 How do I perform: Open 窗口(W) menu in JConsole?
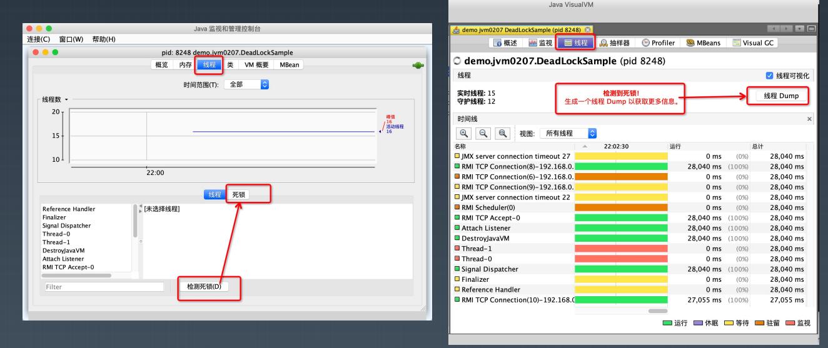(71, 39)
